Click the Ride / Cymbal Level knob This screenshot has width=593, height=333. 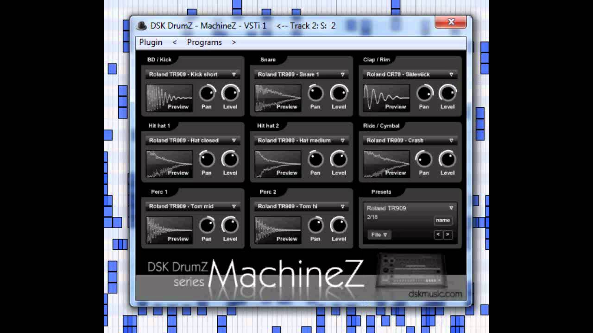tap(448, 160)
